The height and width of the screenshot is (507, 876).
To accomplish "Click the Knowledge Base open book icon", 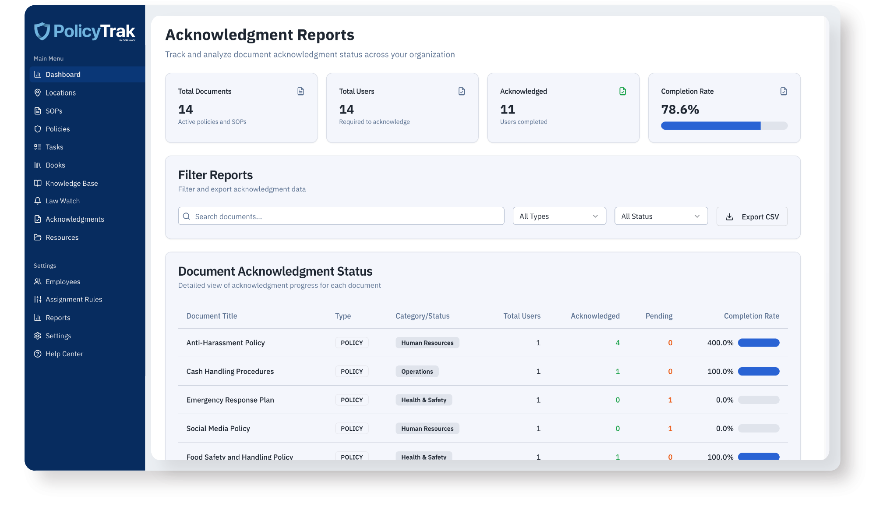I will 38,183.
